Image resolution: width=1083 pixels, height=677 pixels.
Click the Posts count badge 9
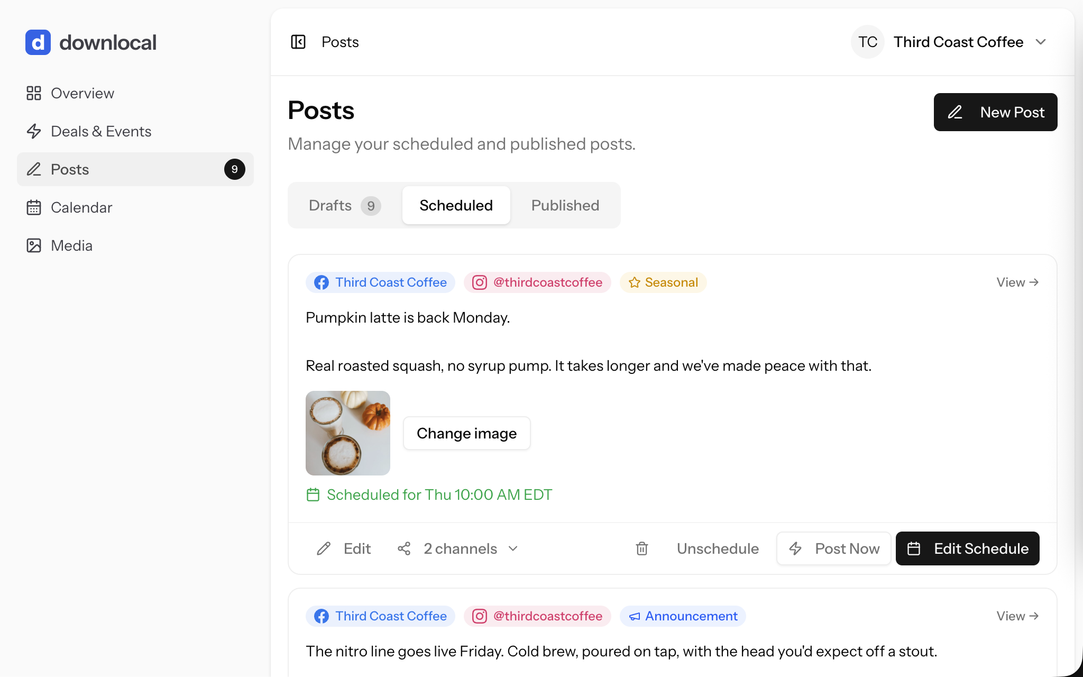(234, 169)
